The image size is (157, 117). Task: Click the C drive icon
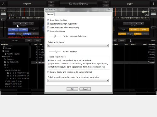coord(5,65)
